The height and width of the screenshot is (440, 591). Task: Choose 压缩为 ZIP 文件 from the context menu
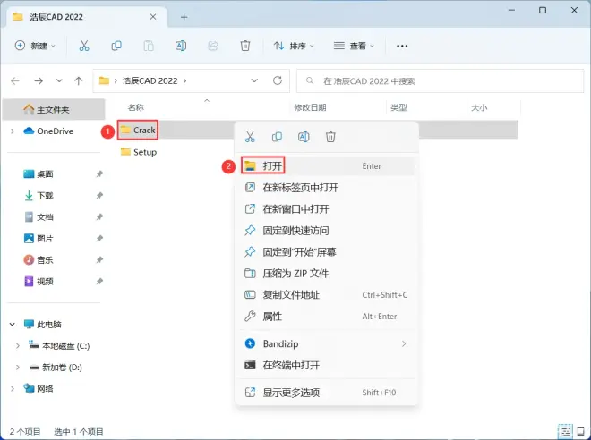click(x=295, y=274)
